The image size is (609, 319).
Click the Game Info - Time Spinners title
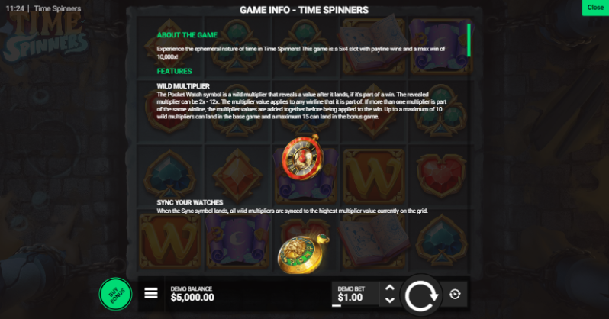[x=304, y=10]
